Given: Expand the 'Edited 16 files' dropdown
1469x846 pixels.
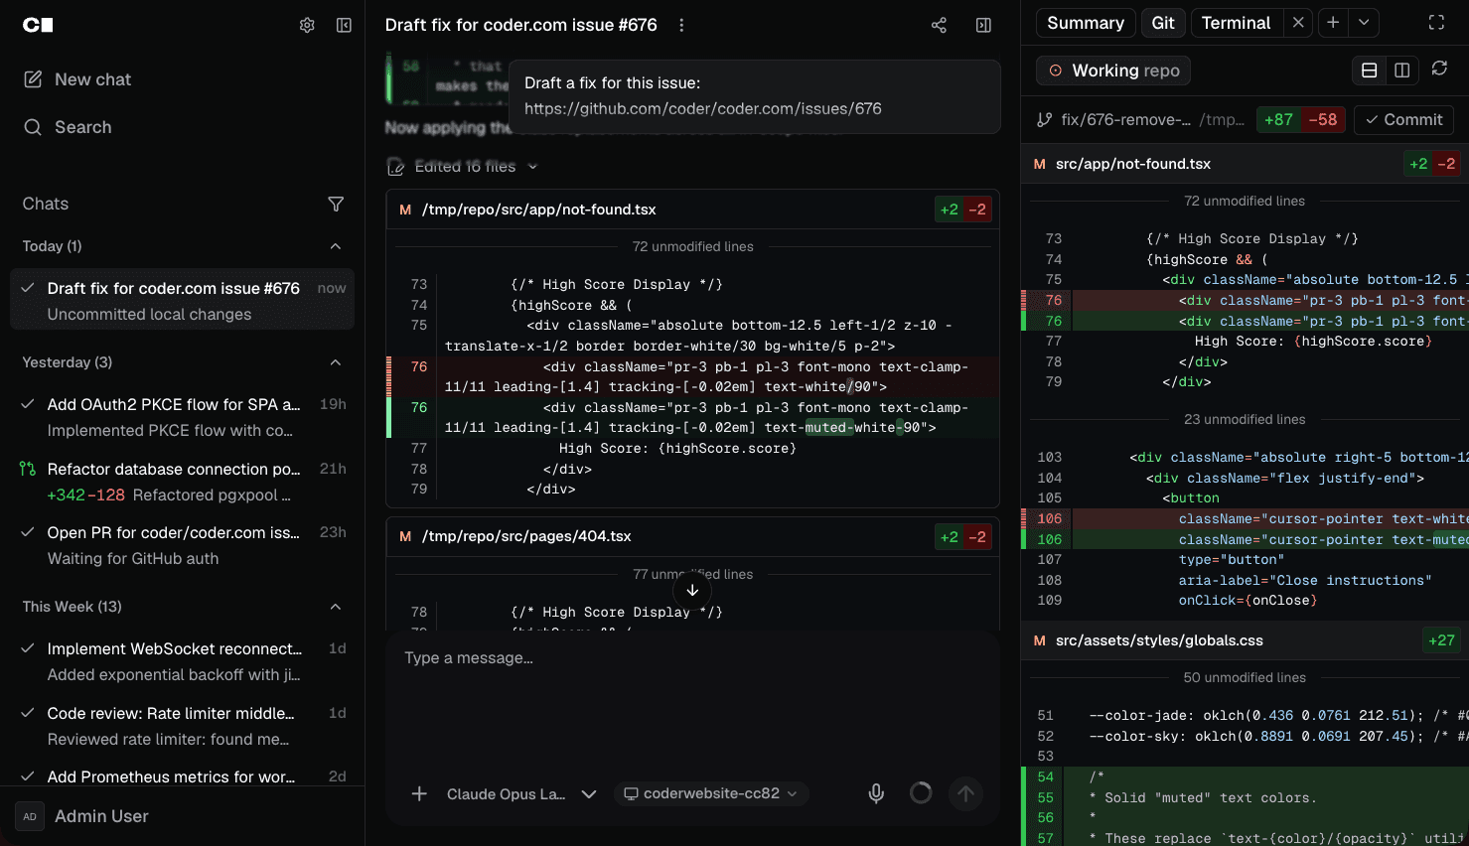Looking at the screenshot, I should [x=463, y=167].
